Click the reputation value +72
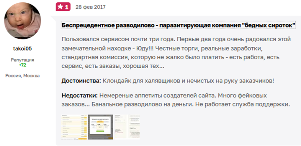301x146 pixels. coord(22,65)
